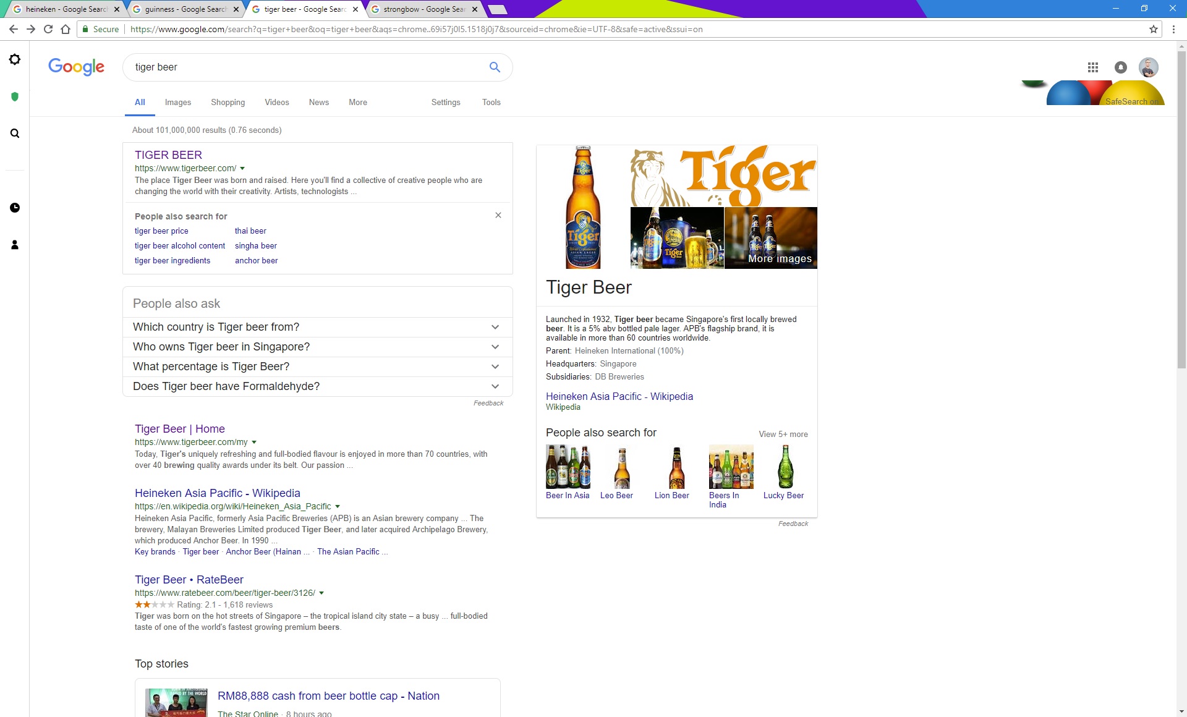Viewport: 1187px width, 717px height.
Task: Open a new browser tab
Action: pyautogui.click(x=498, y=9)
